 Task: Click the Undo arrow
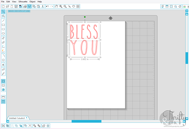pyautogui.click(x=48, y=6)
